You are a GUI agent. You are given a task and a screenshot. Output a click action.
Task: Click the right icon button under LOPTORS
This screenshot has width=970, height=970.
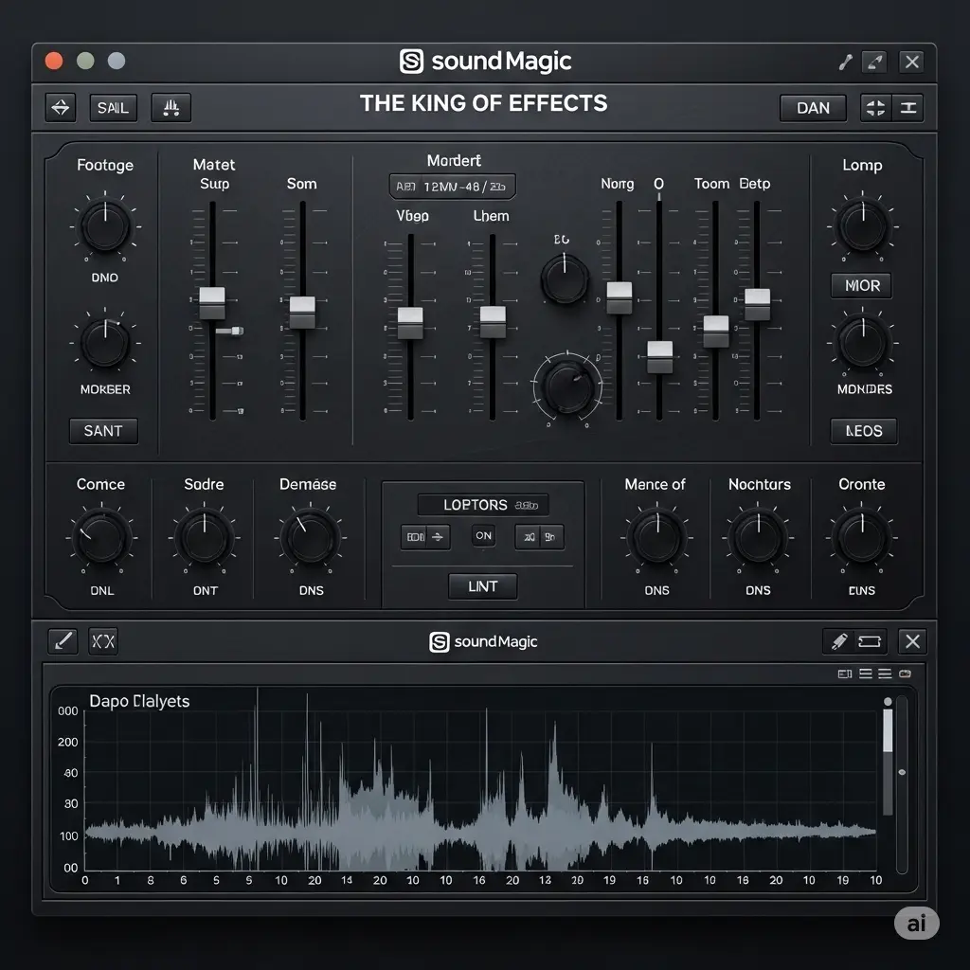[x=539, y=537]
